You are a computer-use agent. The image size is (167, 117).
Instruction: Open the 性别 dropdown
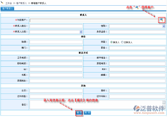pos(164,26)
